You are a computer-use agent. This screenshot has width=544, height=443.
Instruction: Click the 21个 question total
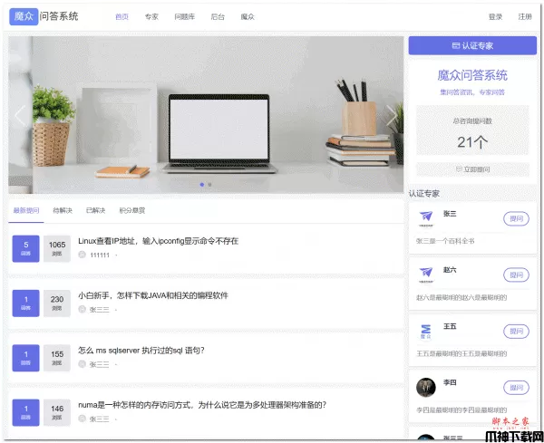[x=472, y=142]
